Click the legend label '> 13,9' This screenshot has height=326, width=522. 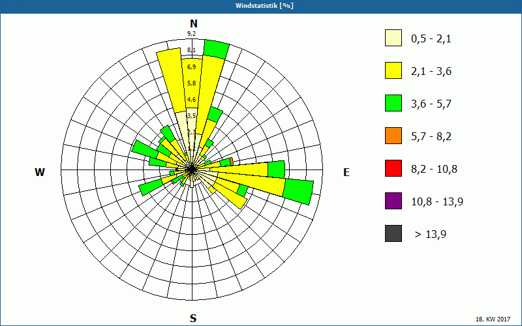pyautogui.click(x=431, y=235)
